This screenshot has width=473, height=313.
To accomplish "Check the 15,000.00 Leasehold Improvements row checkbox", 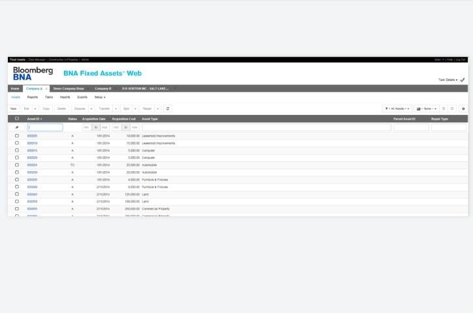I will coord(17,143).
